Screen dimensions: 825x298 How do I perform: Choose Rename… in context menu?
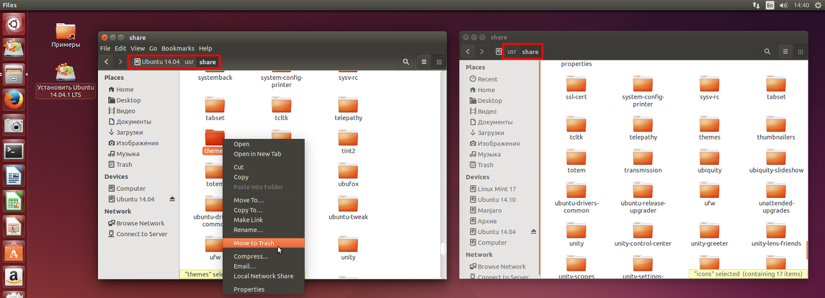[x=263, y=230]
